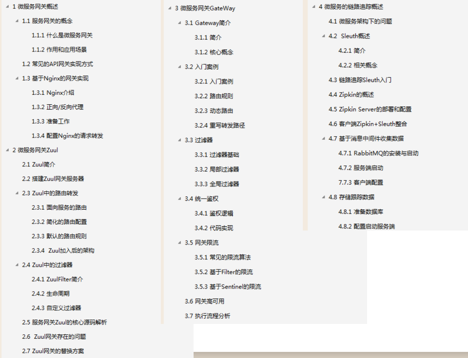This screenshot has height=358, width=468.
Task: Collapse the '1.3 基于Nginx的网关实现' section
Action: (17, 79)
